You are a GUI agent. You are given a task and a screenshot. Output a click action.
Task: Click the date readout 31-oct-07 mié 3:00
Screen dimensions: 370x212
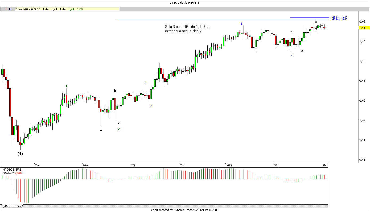pos(28,9)
